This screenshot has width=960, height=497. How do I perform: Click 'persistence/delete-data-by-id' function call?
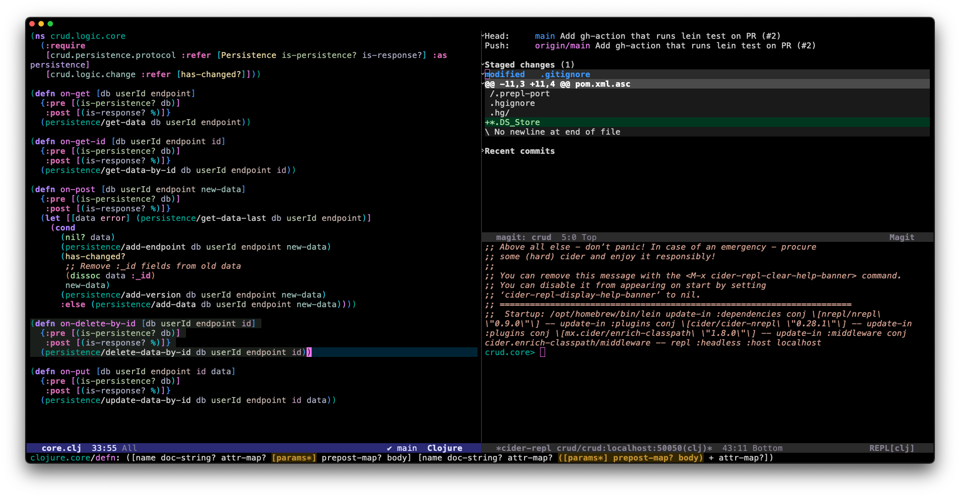click(x=118, y=352)
